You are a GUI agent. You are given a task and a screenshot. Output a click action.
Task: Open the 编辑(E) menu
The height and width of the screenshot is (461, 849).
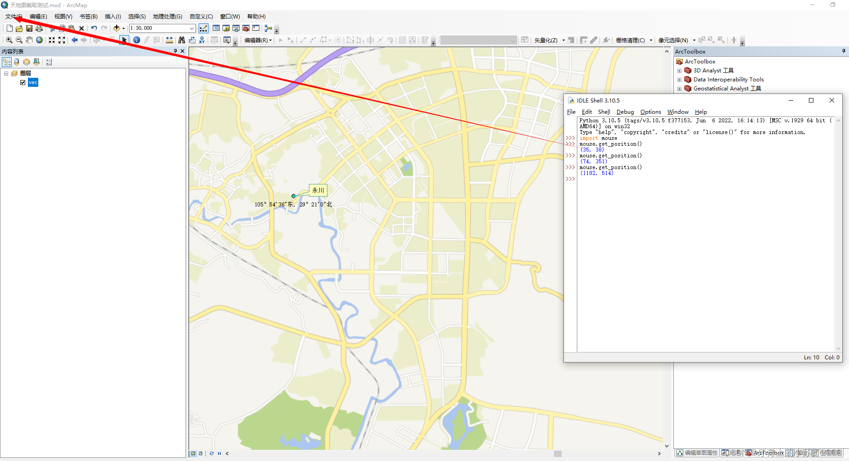tap(38, 16)
